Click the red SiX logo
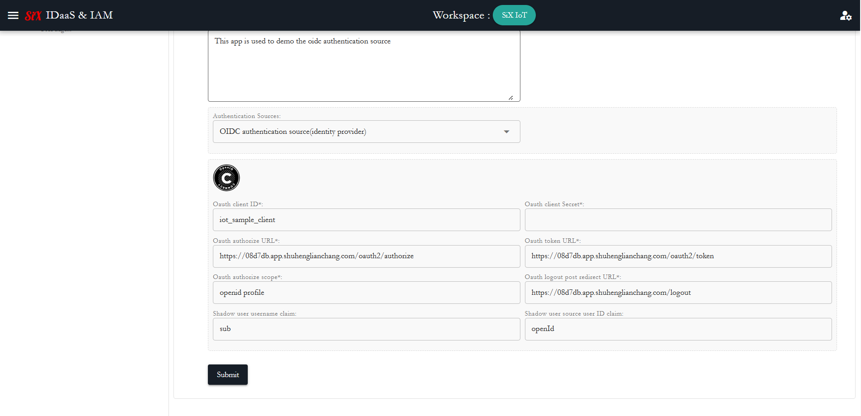The width and height of the screenshot is (861, 416). [x=33, y=16]
